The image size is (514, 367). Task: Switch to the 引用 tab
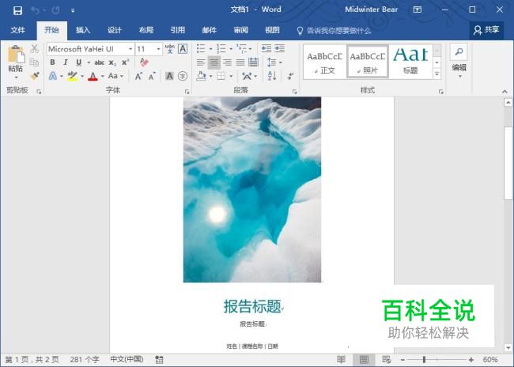point(178,30)
